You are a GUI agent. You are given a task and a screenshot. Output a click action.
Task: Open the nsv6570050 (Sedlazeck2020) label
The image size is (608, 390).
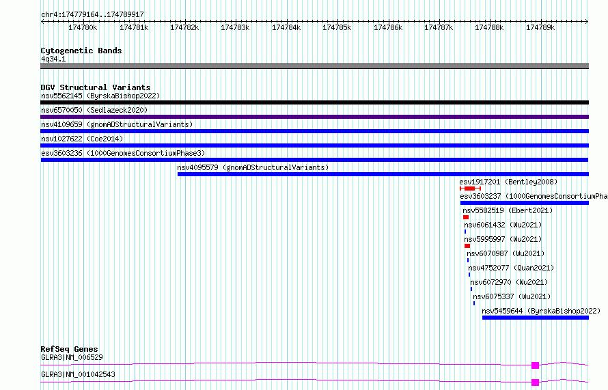94,110
